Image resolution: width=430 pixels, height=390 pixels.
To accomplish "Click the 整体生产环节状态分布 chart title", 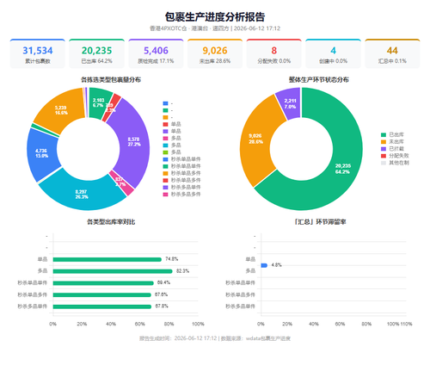I will click(x=319, y=79).
